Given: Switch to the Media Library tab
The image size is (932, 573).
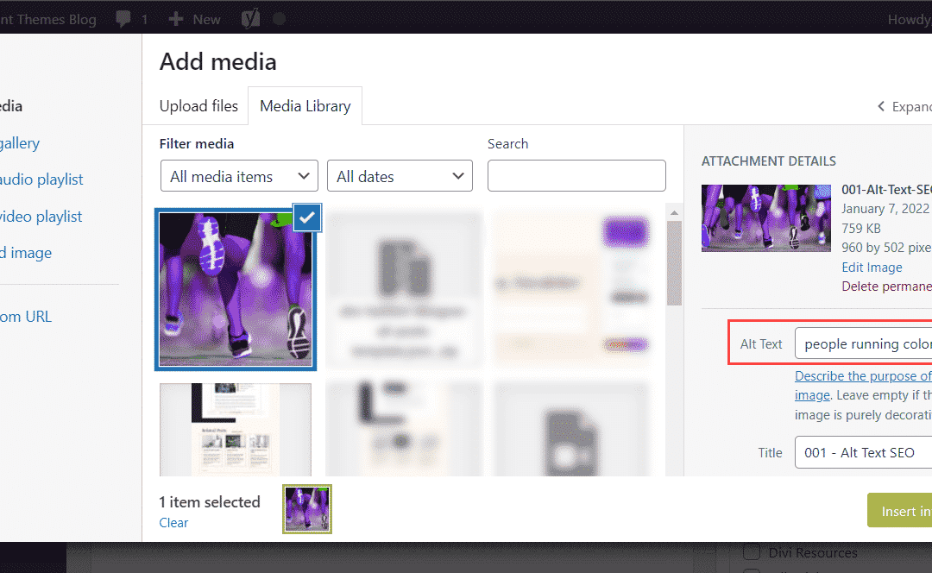Looking at the screenshot, I should [305, 106].
